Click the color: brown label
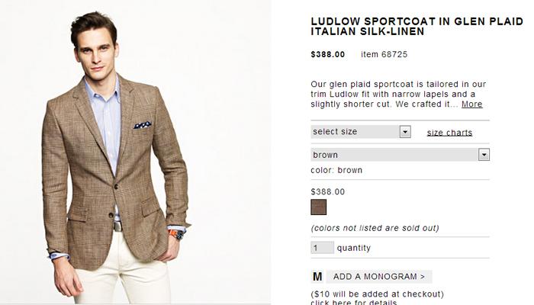Image resolution: width=534 pixels, height=305 pixels. click(336, 170)
